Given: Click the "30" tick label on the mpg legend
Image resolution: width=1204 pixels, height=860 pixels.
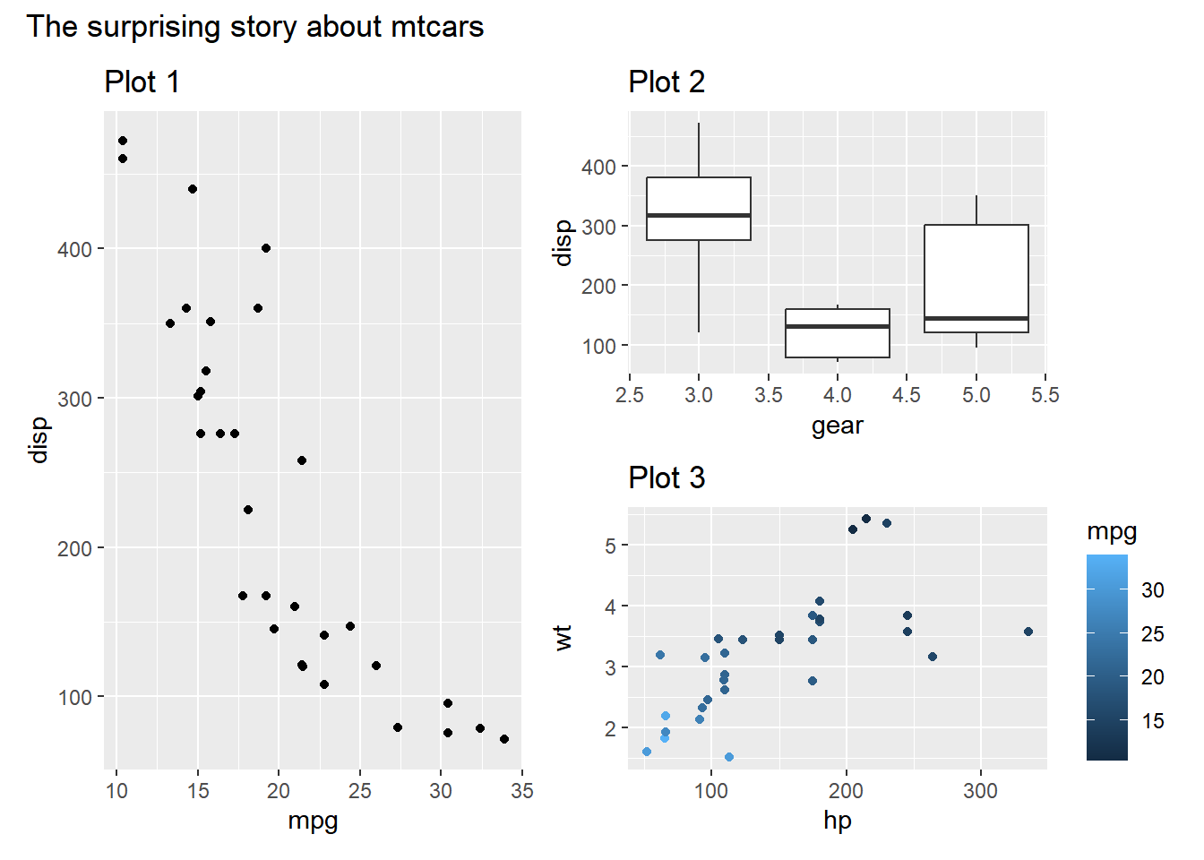Looking at the screenshot, I should click(1153, 590).
